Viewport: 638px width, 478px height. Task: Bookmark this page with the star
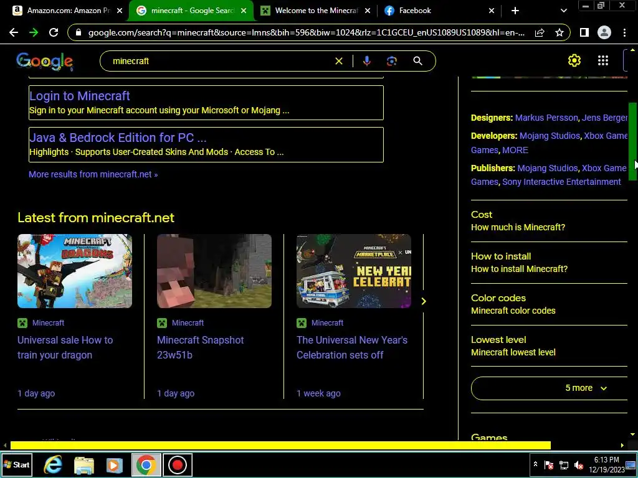(x=559, y=32)
